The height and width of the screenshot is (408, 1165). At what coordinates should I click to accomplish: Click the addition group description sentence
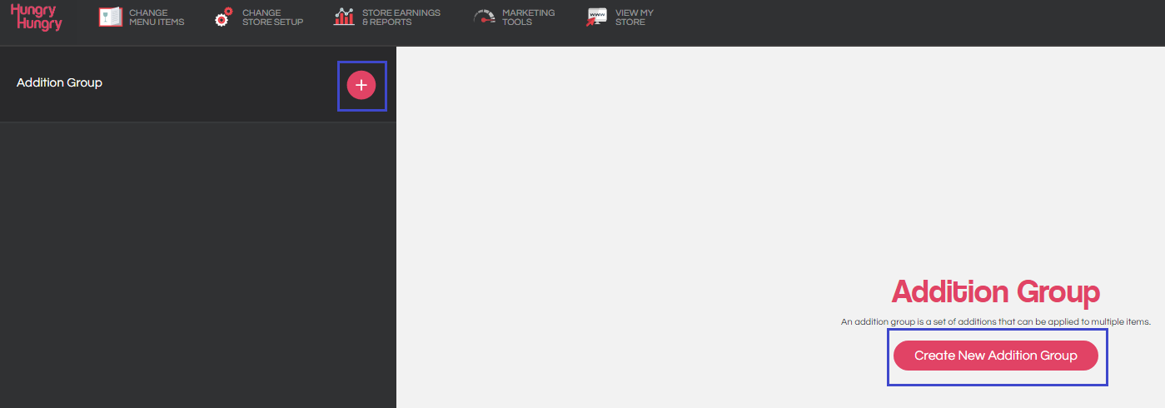point(996,321)
